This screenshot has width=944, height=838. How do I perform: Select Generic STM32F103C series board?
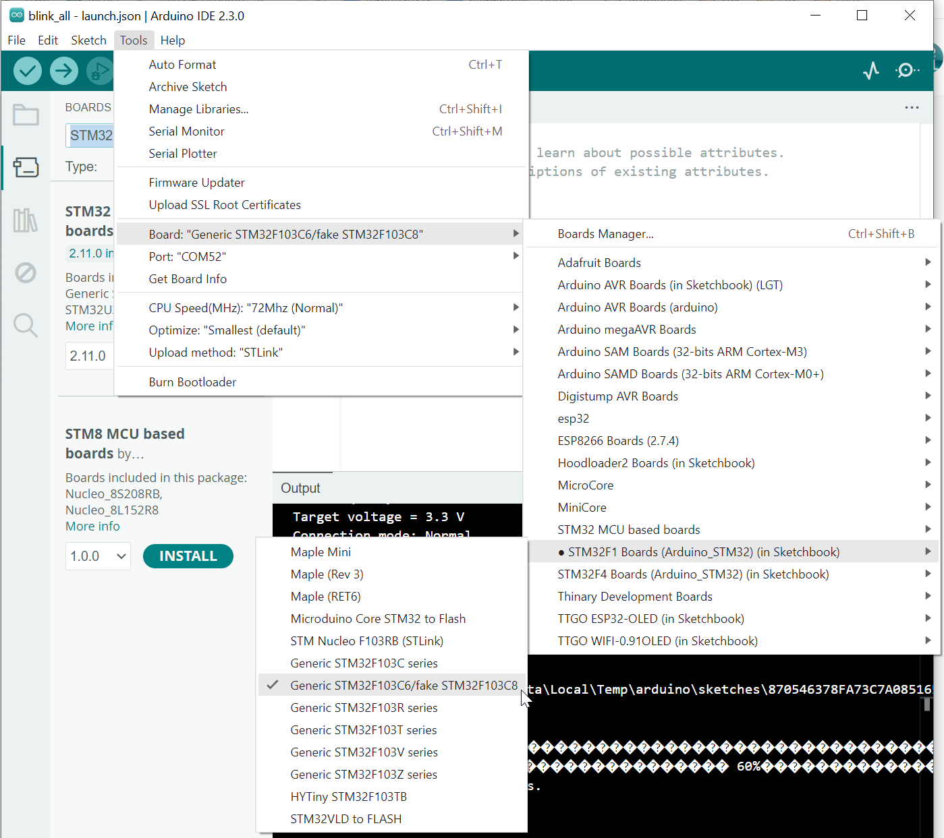click(364, 663)
